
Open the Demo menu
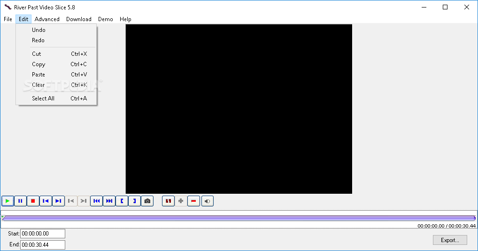[x=106, y=19]
